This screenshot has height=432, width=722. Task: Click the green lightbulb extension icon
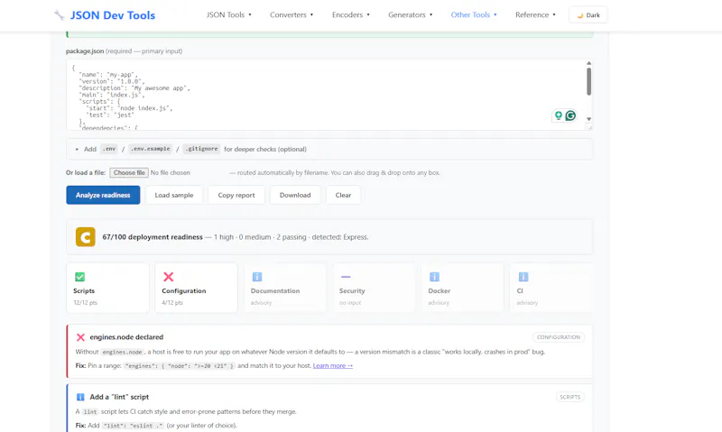click(558, 115)
